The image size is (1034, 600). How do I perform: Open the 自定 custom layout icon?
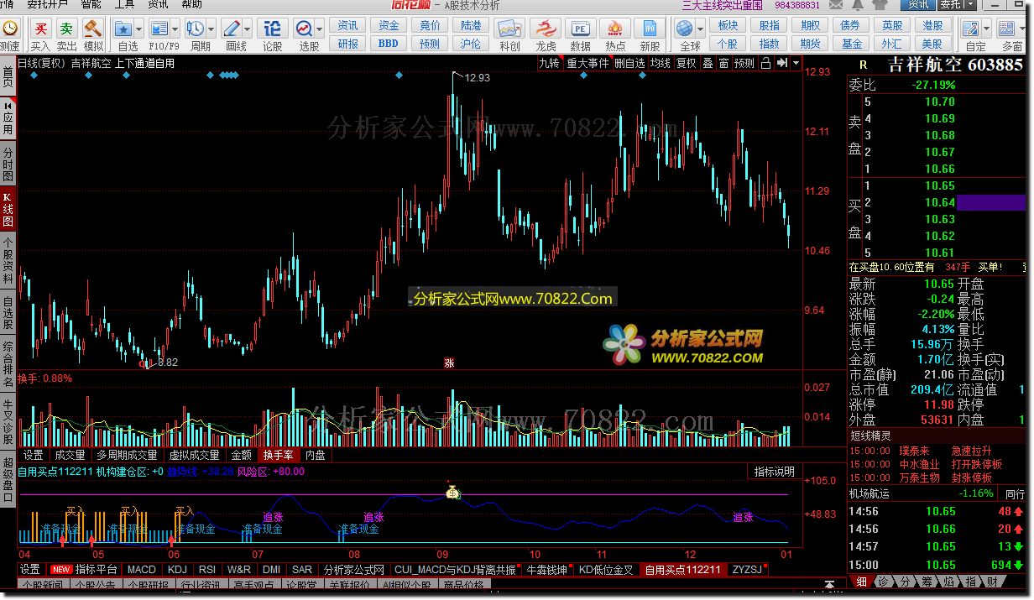click(x=971, y=29)
